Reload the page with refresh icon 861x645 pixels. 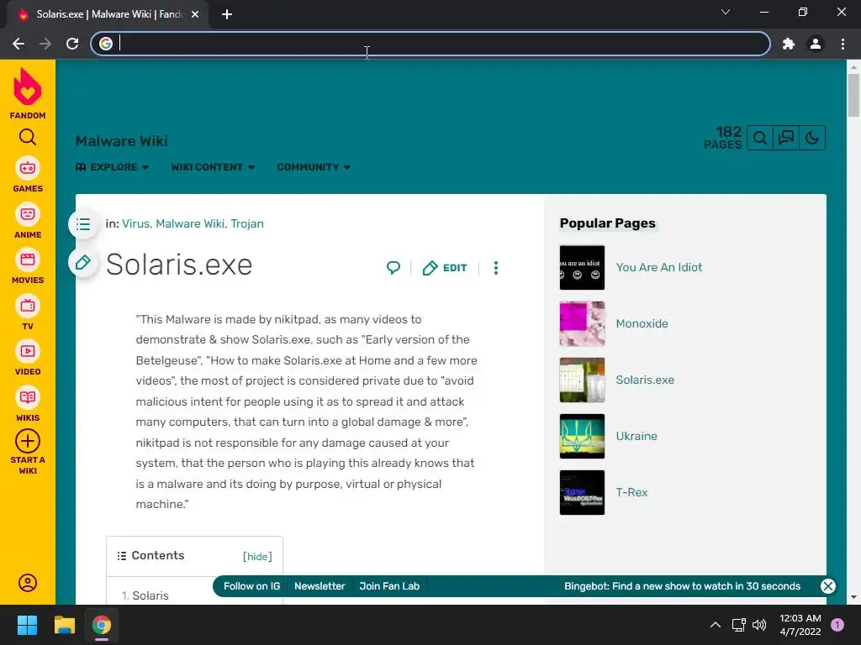click(x=72, y=44)
